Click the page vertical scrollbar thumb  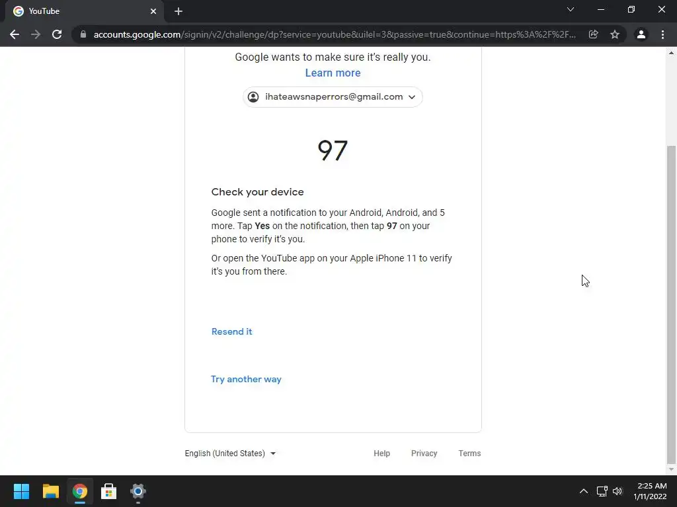point(672,304)
